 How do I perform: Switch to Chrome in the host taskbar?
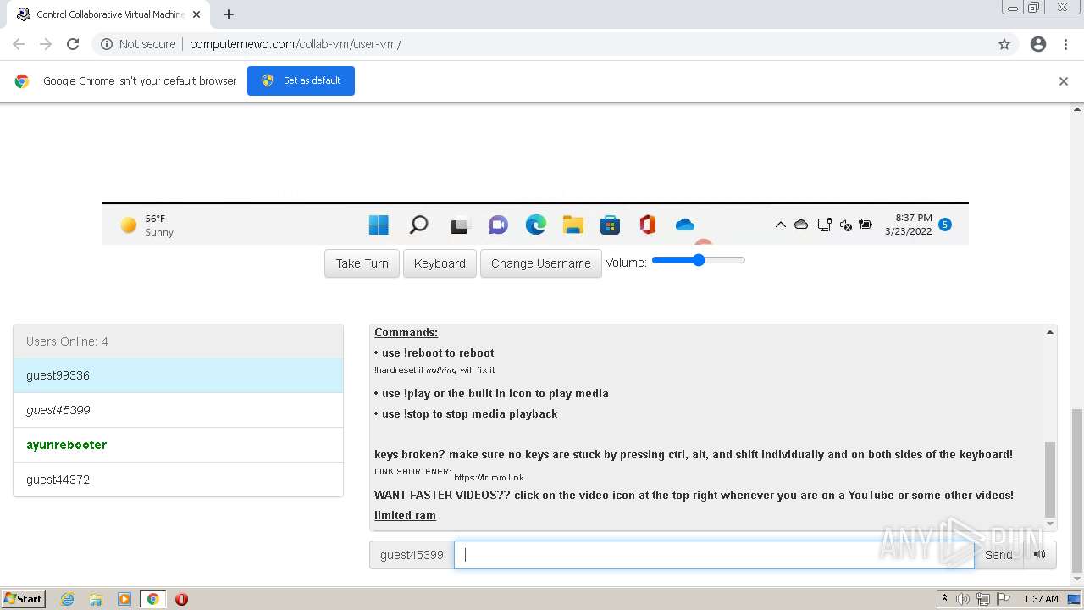coord(152,599)
